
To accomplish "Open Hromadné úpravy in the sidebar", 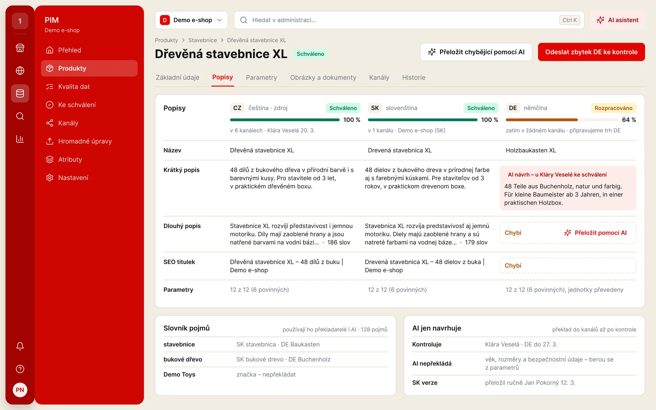I will (89, 141).
